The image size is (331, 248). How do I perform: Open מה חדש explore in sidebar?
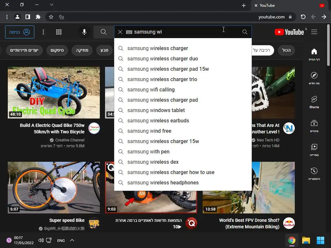pos(314,78)
